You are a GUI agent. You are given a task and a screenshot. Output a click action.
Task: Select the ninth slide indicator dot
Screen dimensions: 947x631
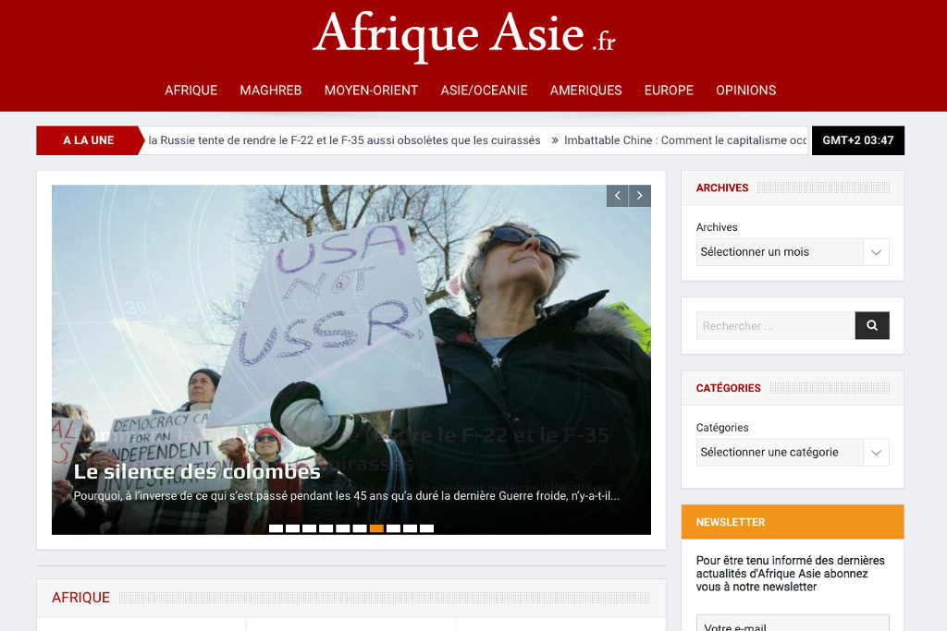(410, 528)
